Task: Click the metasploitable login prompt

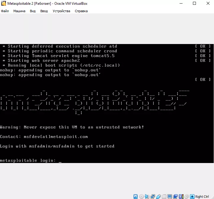Action: tap(31, 160)
